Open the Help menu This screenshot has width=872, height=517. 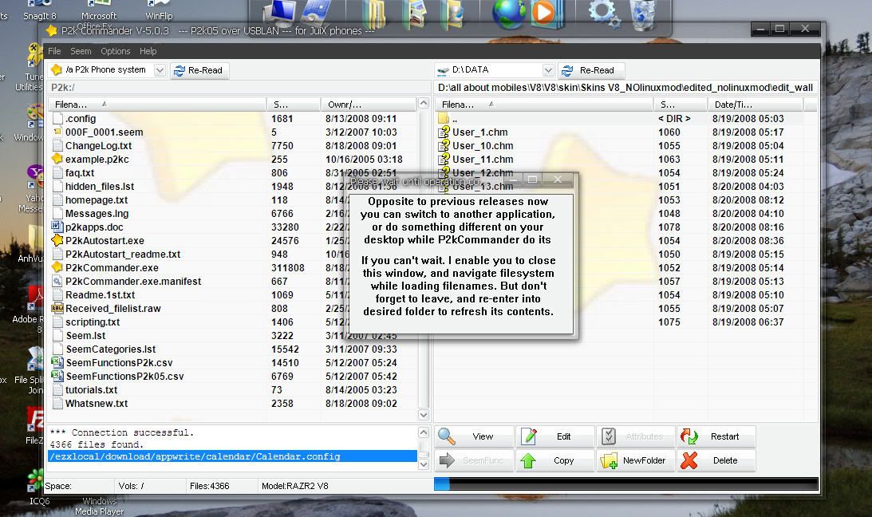click(x=148, y=51)
